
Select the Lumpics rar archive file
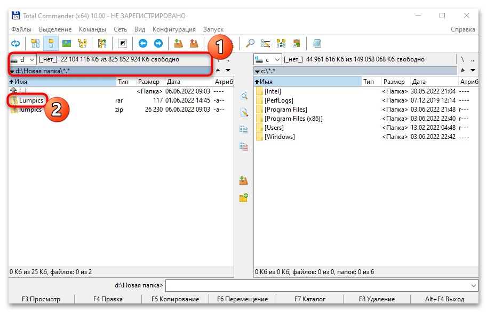31,100
